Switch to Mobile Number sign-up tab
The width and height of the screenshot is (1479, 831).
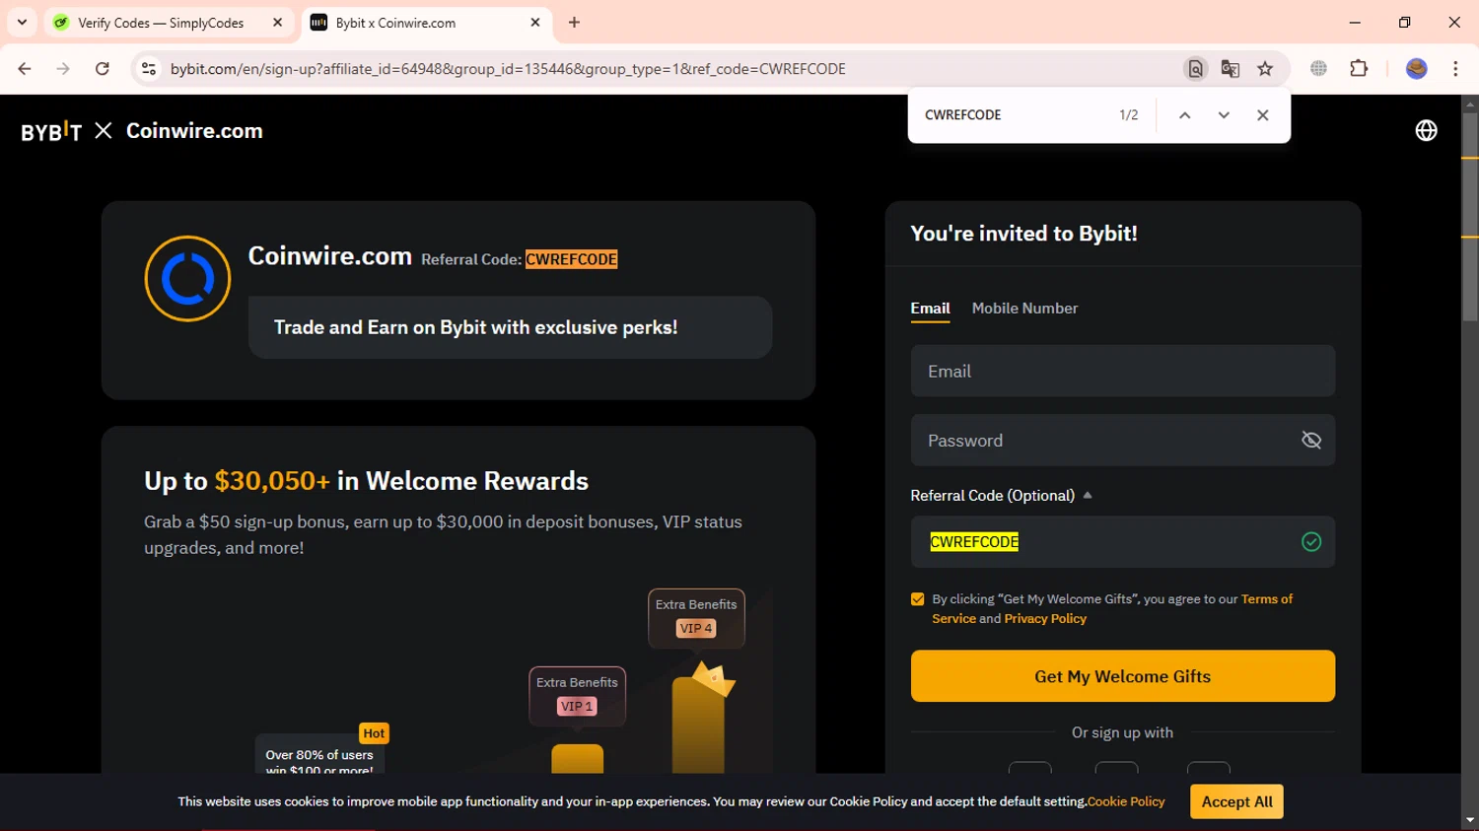1024,309
